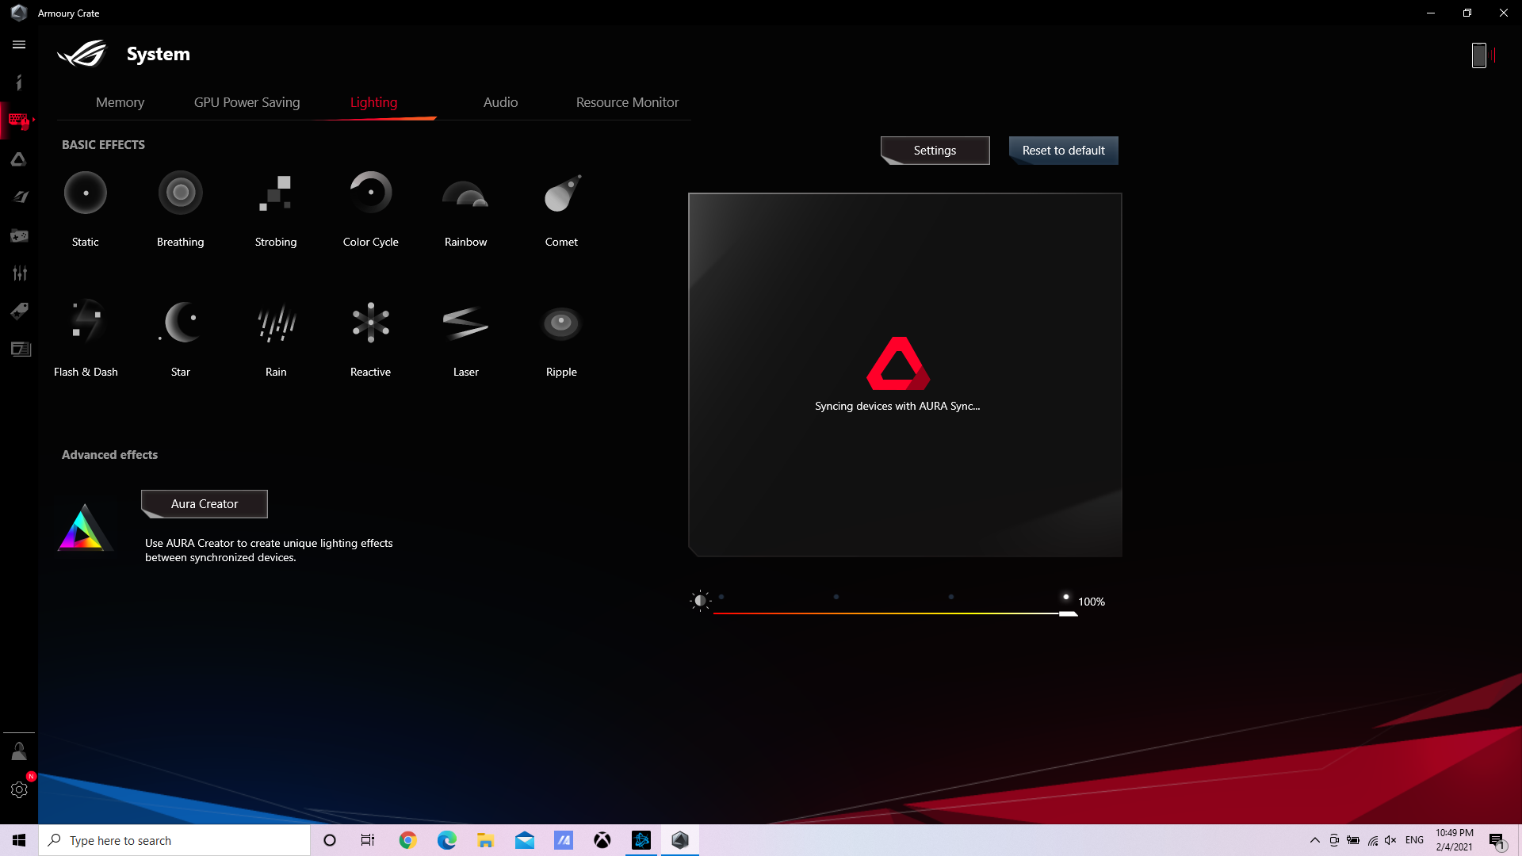The height and width of the screenshot is (856, 1522).
Task: Select the Static lighting effect
Action: tap(86, 193)
